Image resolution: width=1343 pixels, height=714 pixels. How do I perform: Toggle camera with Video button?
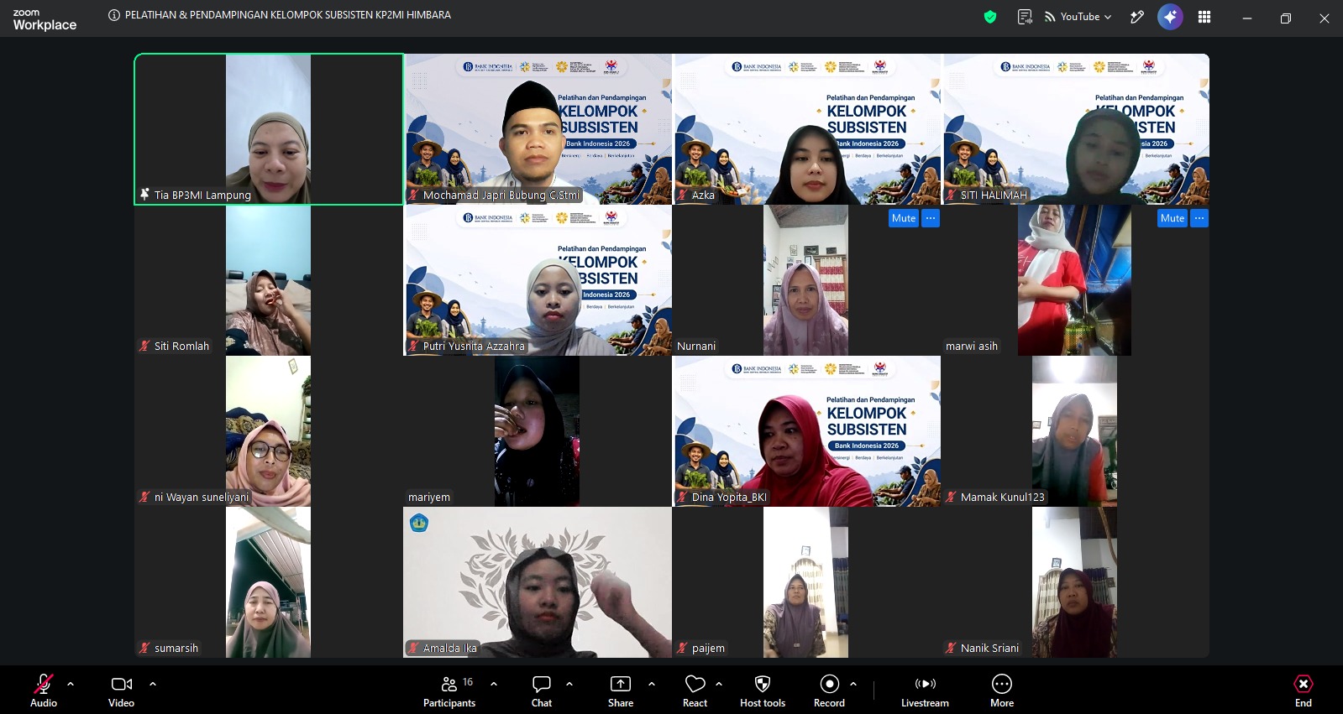(x=122, y=691)
